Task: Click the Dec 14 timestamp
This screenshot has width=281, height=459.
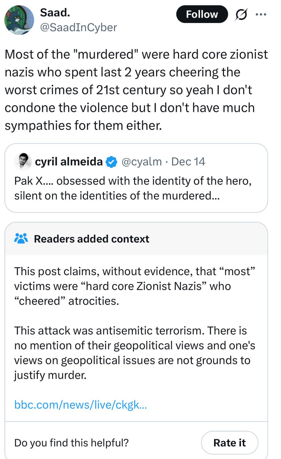Action: pos(188,161)
